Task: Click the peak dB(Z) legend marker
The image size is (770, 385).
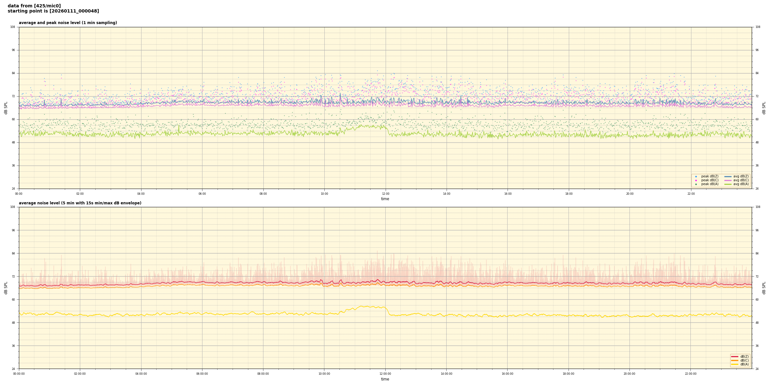Action: (x=696, y=176)
